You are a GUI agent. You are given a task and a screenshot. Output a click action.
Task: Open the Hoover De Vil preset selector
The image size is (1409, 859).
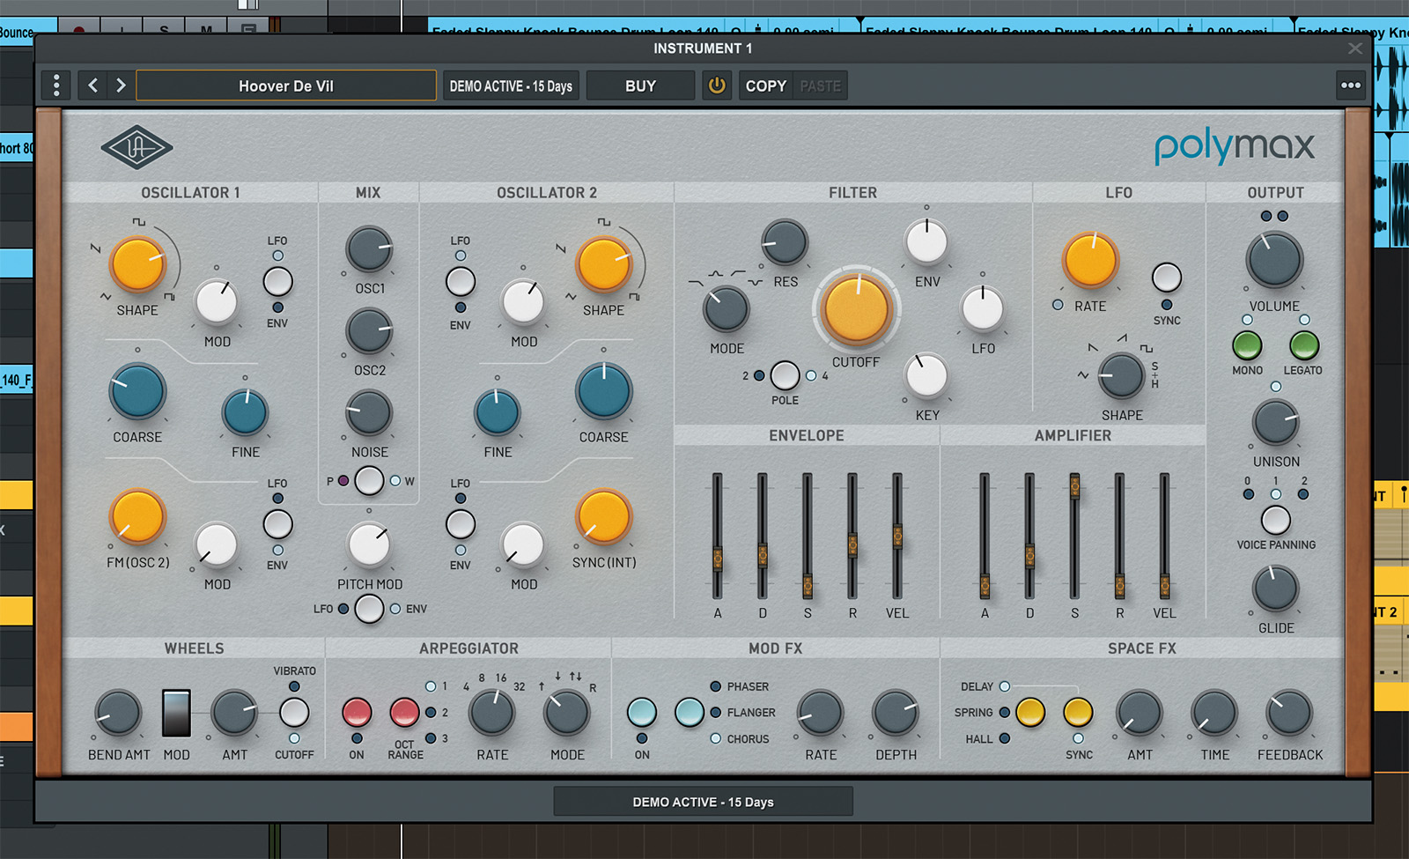point(286,85)
